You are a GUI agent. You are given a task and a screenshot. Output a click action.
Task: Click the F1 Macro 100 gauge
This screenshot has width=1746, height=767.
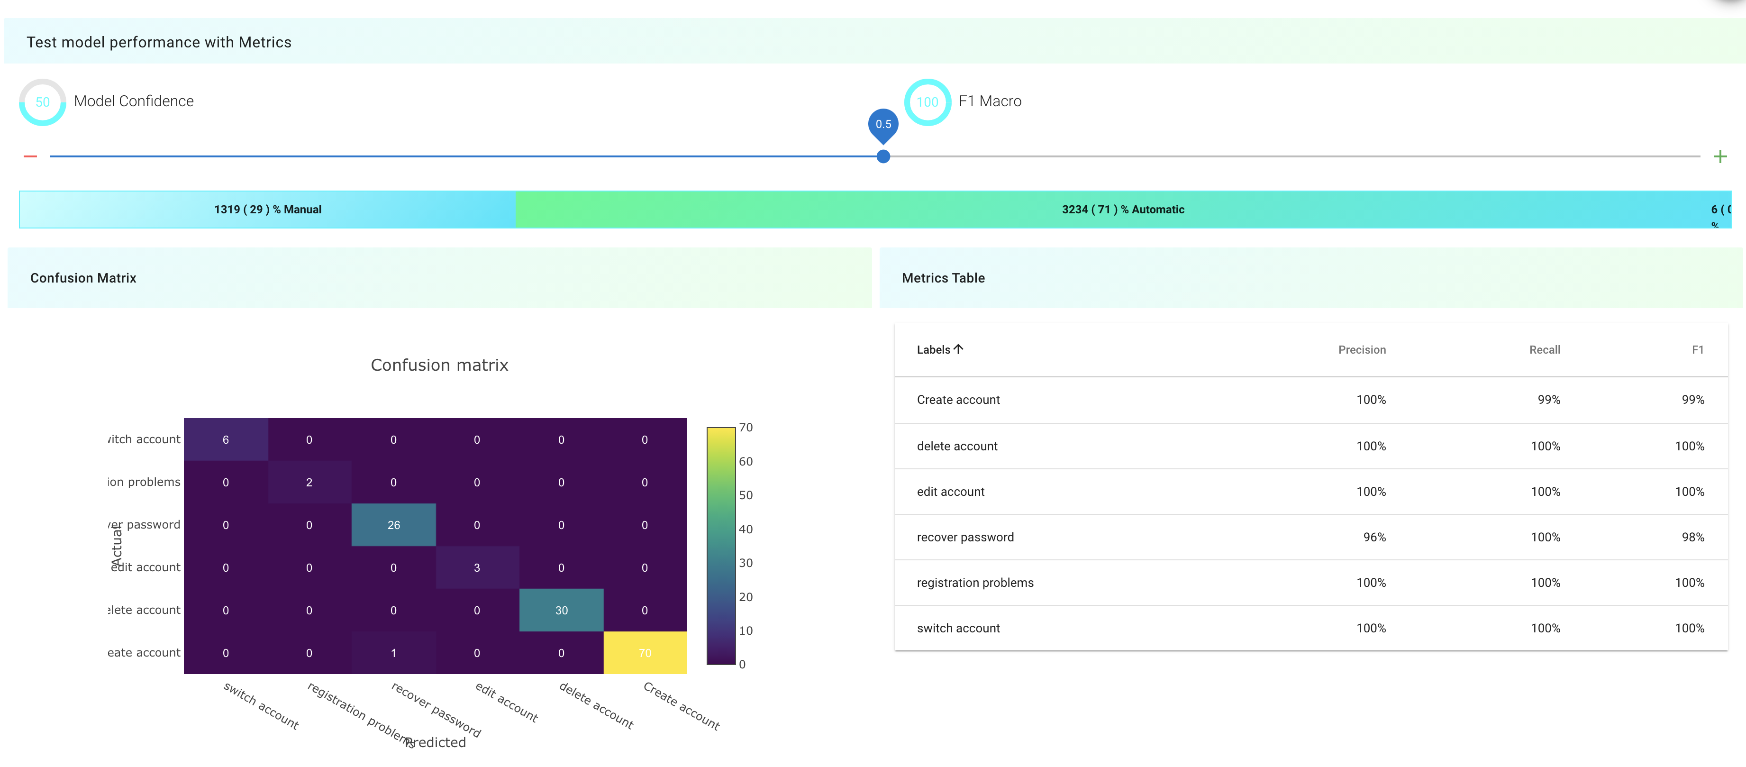coord(927,102)
